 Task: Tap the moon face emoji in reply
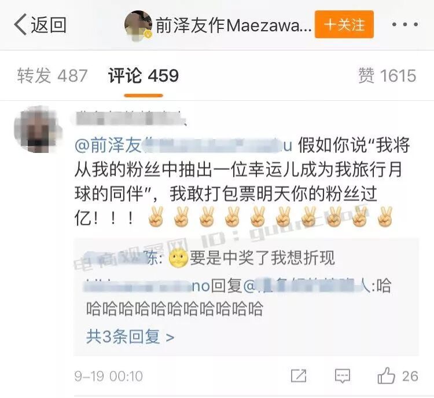(178, 258)
